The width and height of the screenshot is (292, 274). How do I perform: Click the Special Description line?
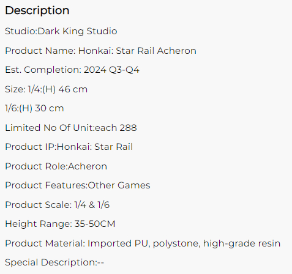[x=54, y=262]
